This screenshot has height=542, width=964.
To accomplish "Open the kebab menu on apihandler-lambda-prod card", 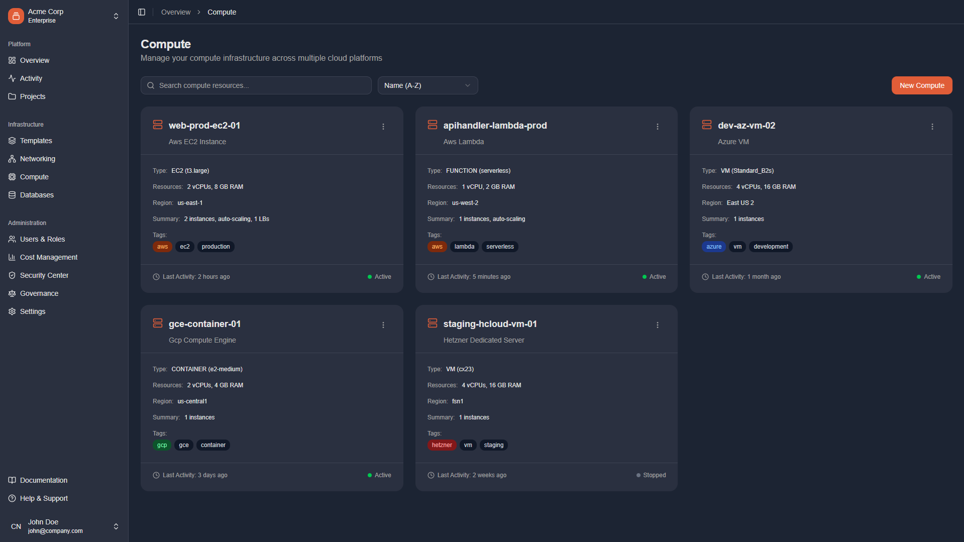I will click(657, 127).
